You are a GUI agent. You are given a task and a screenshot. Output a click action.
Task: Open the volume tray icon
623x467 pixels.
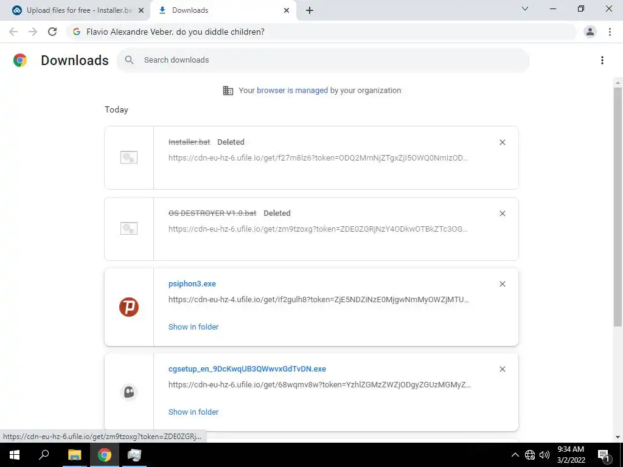[545, 455]
